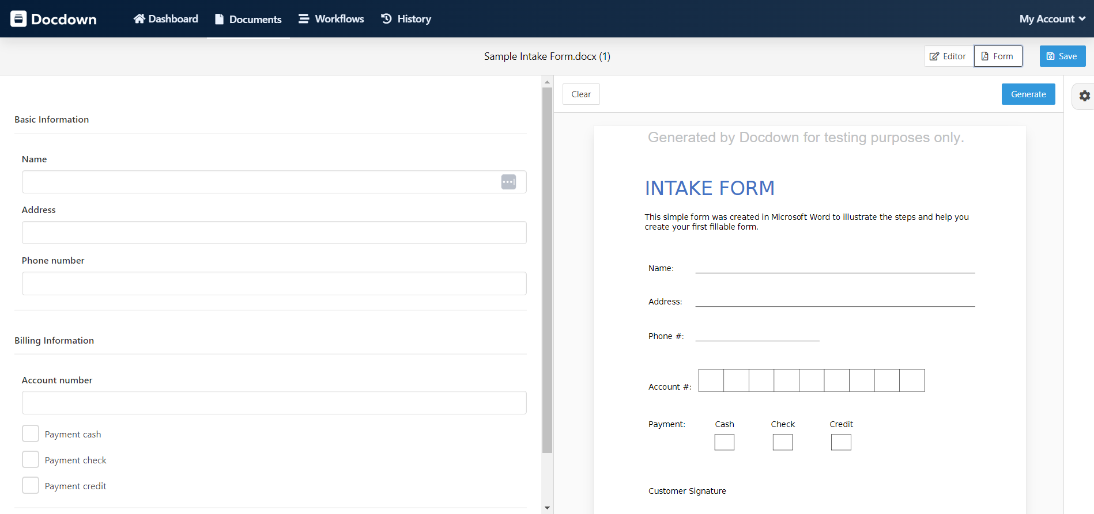Open the settings gear icon
The width and height of the screenshot is (1094, 514).
[x=1084, y=96]
